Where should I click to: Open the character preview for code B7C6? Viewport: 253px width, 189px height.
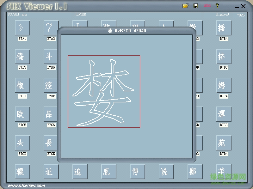pyautogui.click(x=51, y=114)
